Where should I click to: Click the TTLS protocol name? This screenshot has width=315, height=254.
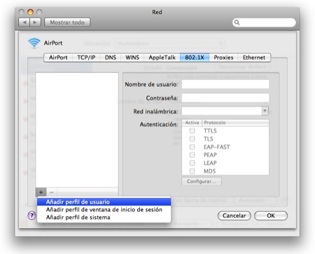[x=210, y=131]
